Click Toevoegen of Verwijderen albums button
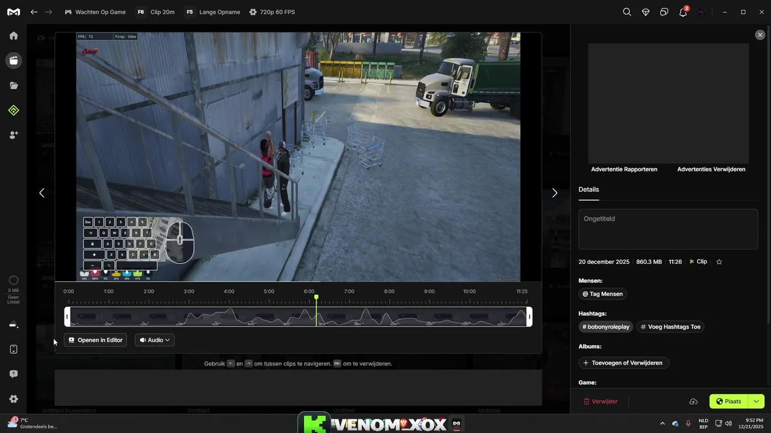 click(623, 363)
